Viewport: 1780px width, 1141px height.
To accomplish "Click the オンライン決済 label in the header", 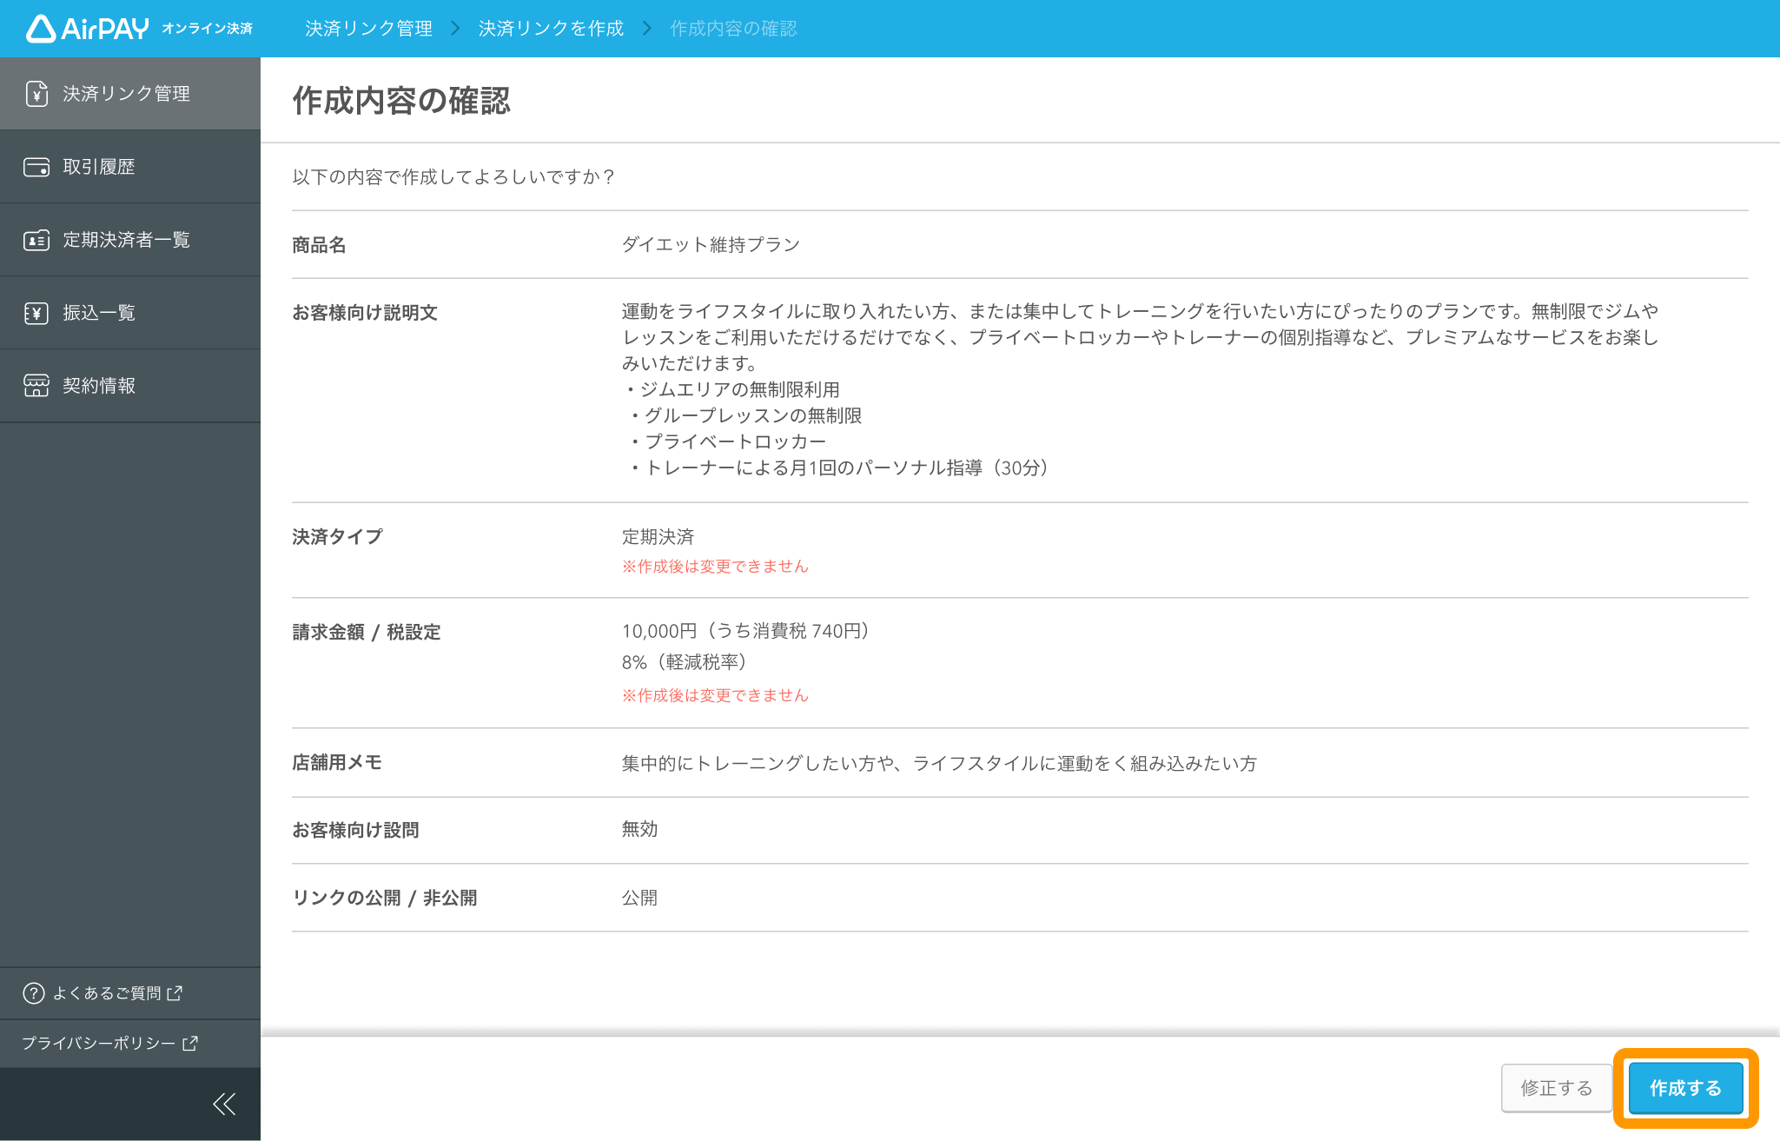I will coord(208,28).
